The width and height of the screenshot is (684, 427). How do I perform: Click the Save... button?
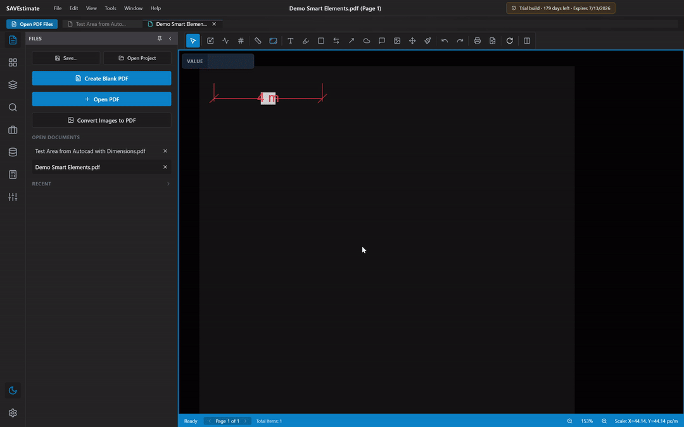(66, 58)
